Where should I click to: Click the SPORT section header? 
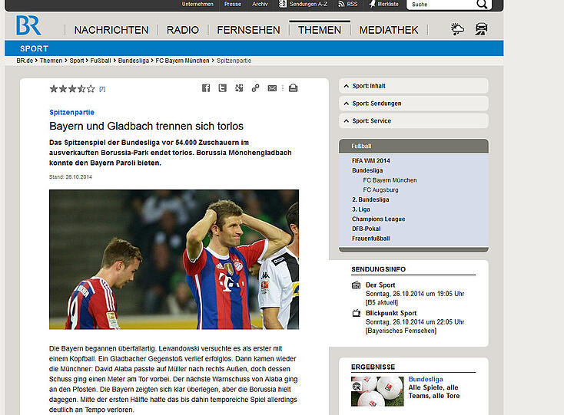point(34,48)
